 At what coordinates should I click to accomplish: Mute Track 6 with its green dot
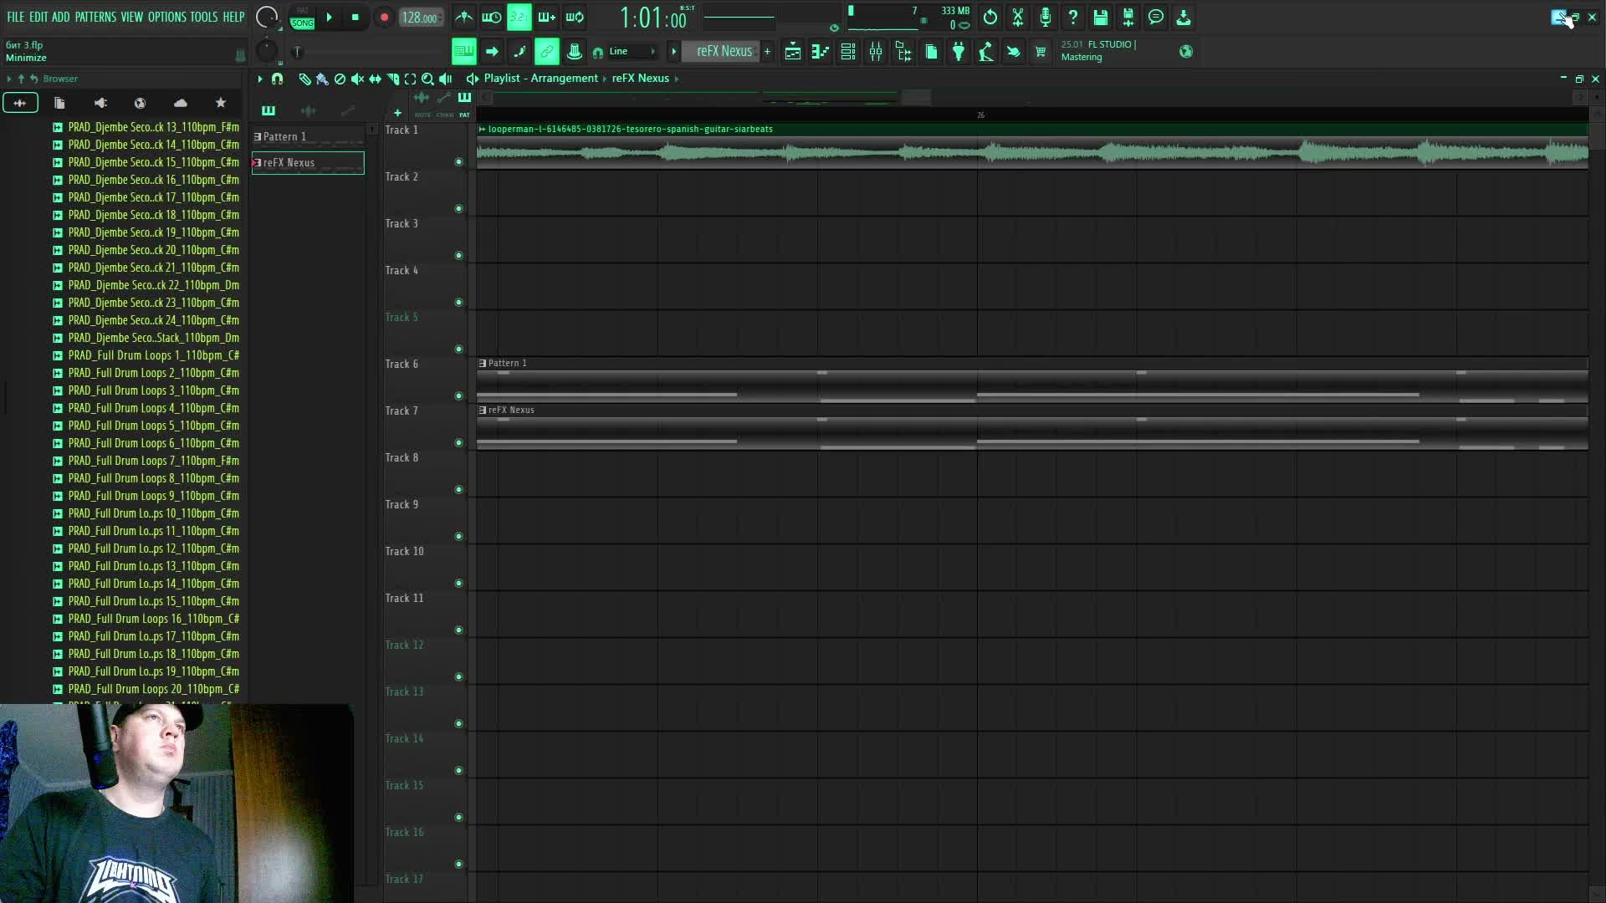coord(458,395)
